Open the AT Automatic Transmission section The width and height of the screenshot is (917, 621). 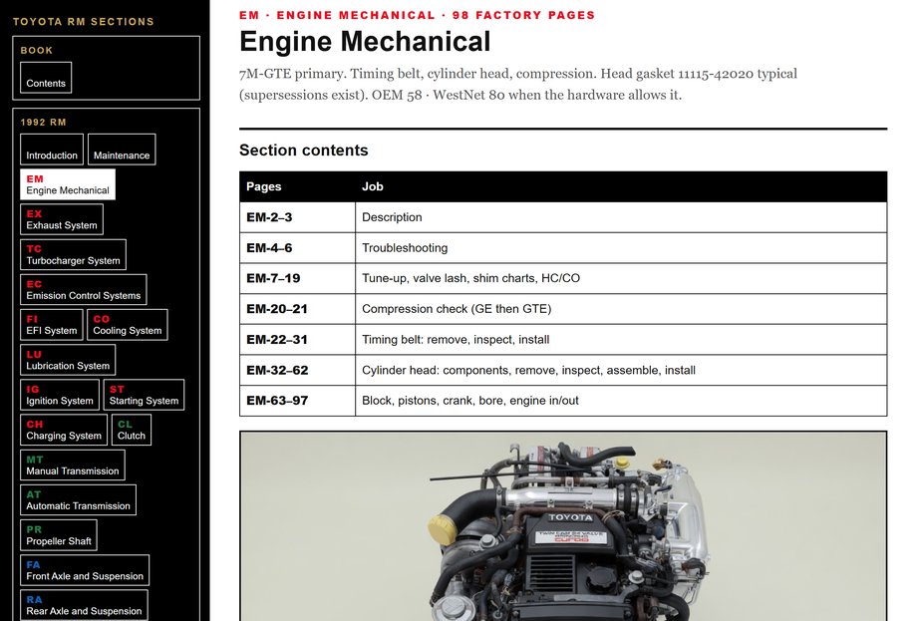78,500
